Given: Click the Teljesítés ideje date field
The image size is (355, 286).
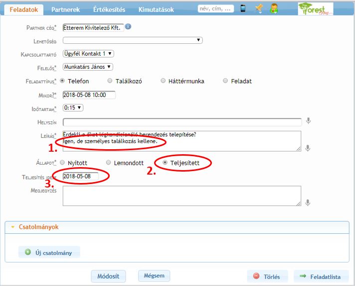Looking at the screenshot, I should pos(80,176).
